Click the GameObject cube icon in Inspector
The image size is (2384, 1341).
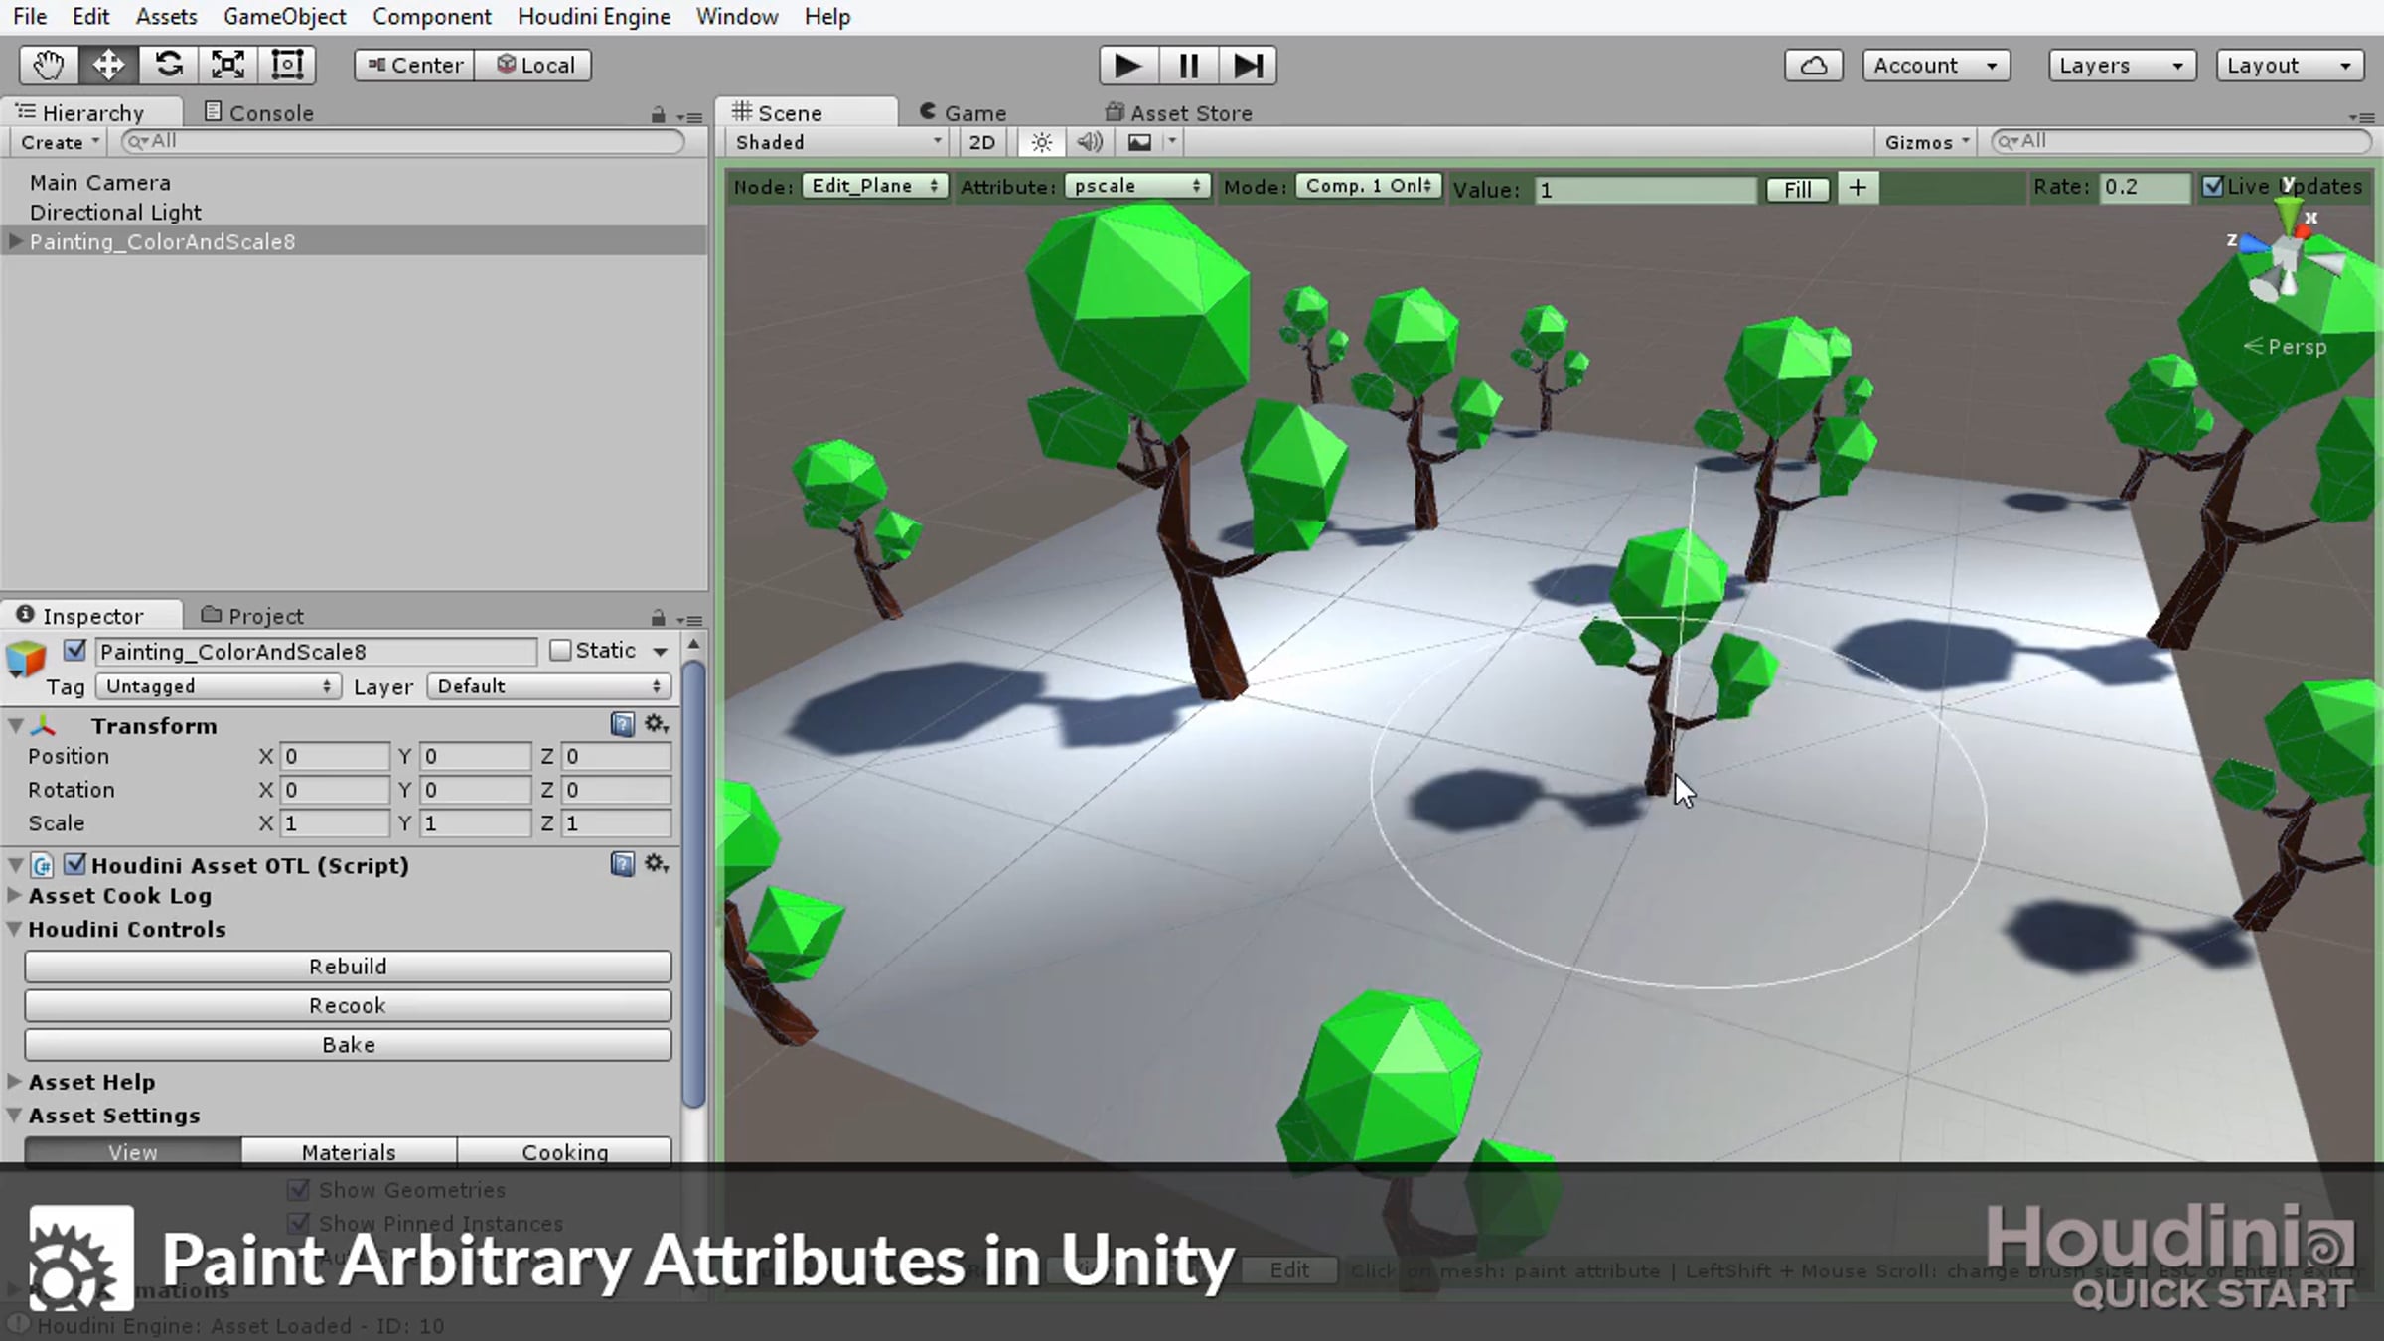pos(27,658)
